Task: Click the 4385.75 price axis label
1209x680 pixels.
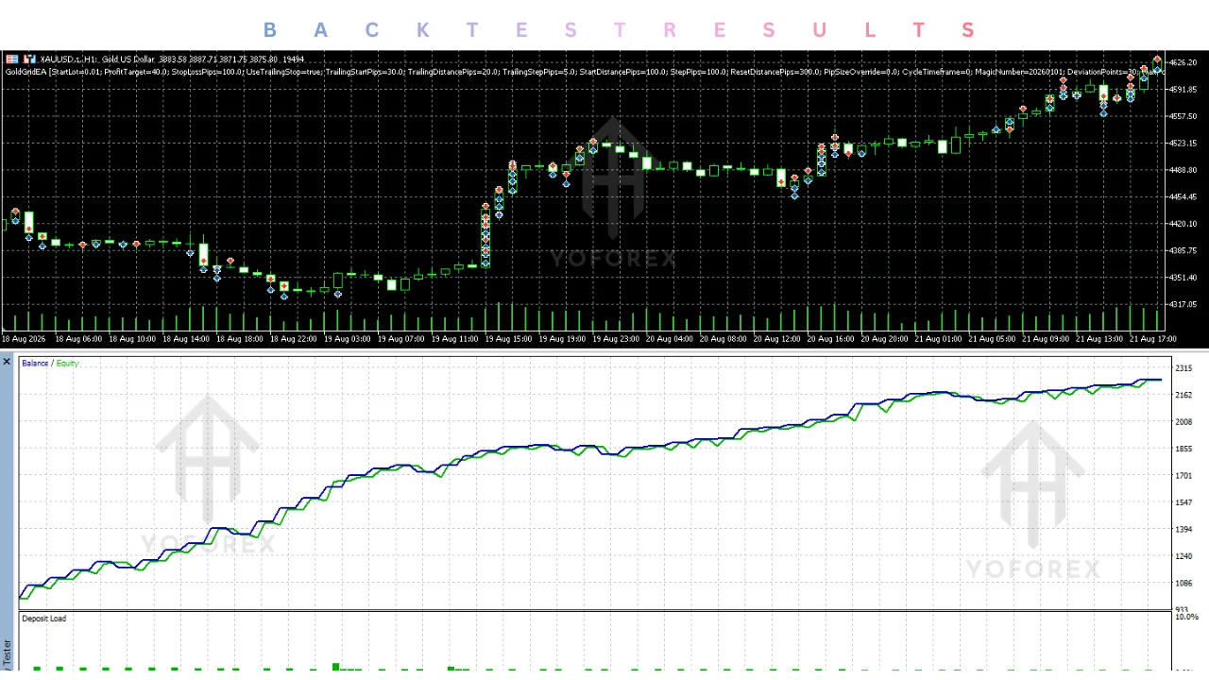Action: [1183, 251]
